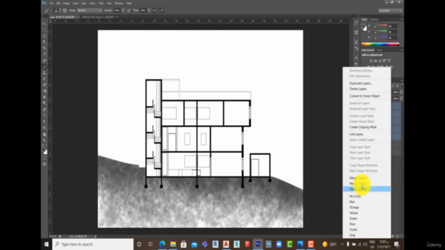
Task: Open the Layer menu
Action: pyautogui.click(x=75, y=3)
